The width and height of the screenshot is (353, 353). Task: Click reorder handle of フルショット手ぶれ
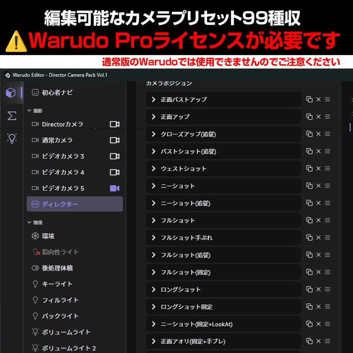pyautogui.click(x=327, y=238)
